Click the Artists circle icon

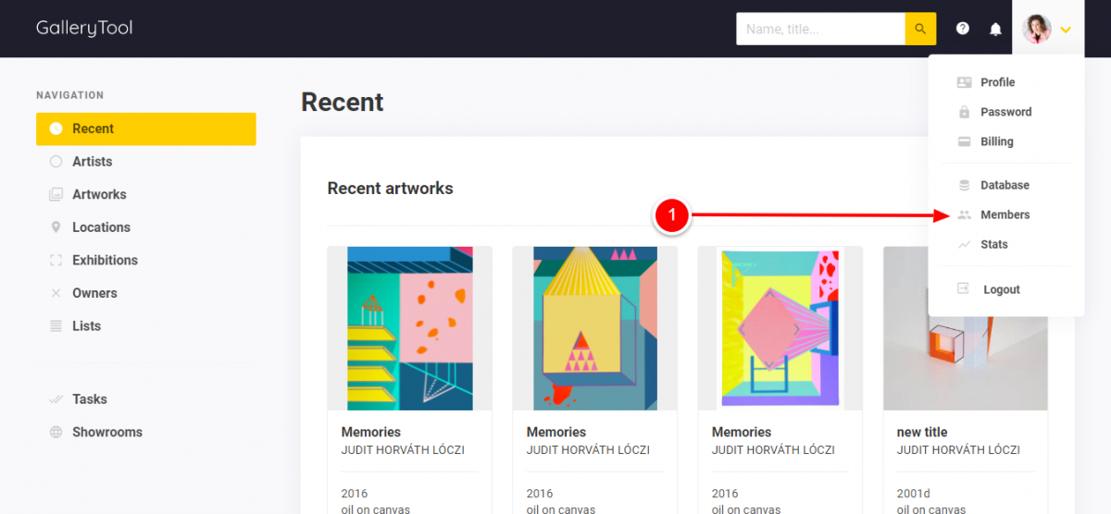56,162
